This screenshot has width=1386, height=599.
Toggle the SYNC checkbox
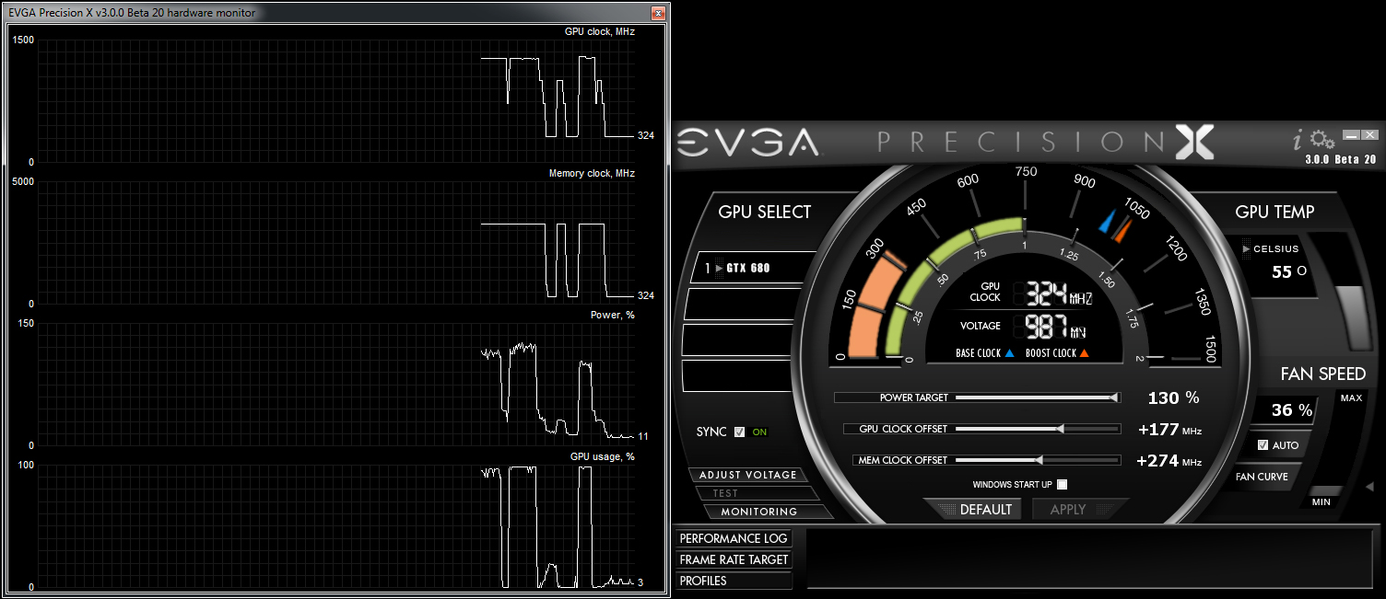point(739,432)
